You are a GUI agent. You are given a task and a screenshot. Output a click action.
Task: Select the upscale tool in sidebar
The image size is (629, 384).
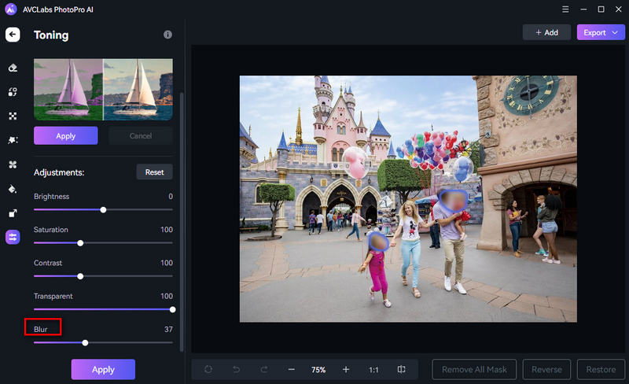click(x=13, y=213)
